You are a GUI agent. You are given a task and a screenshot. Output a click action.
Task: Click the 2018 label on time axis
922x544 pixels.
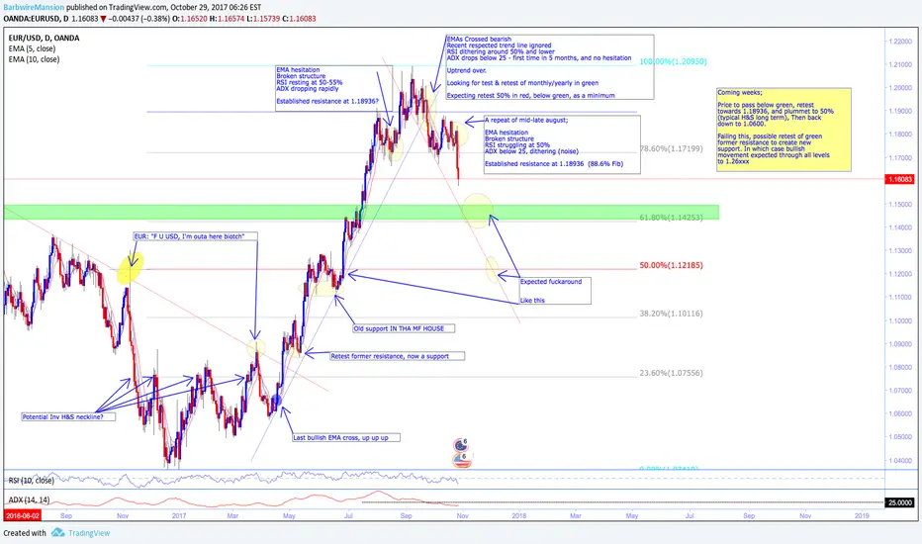[x=518, y=515]
